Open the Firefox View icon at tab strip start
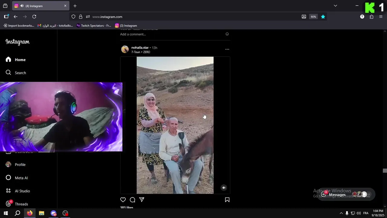This screenshot has height=218, width=387. (x=5, y=6)
